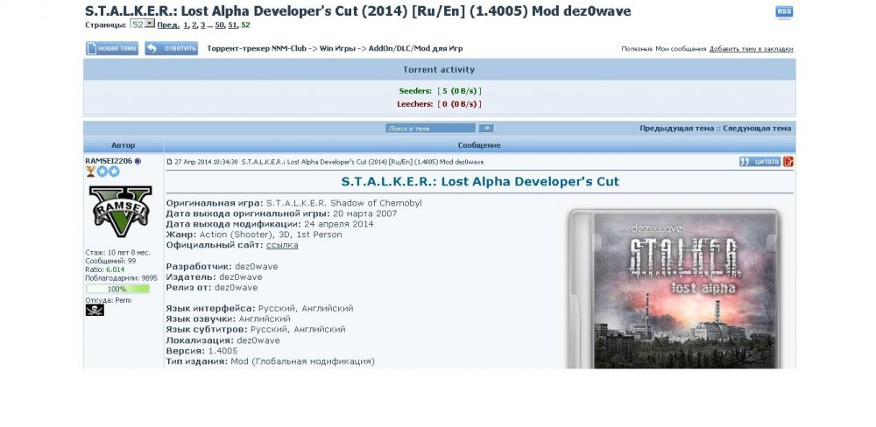Open the официальный сайт ссылка link
876x427 pixels.
282,245
